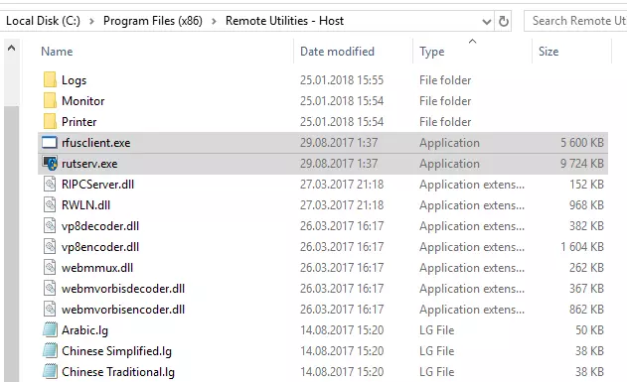627x382 pixels.
Task: Click the LG File type of Arabic.lg
Action: click(x=436, y=330)
